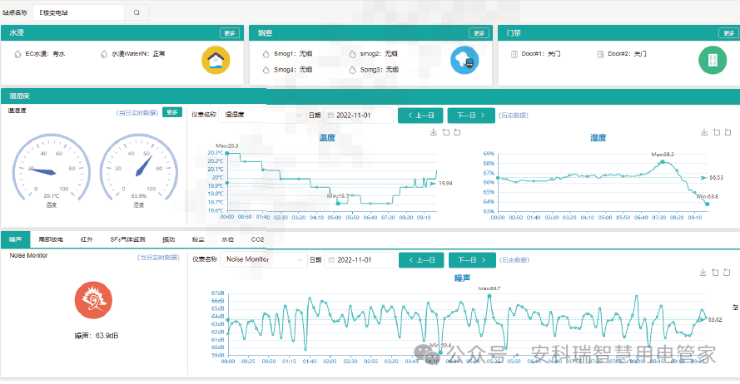This screenshot has width=740, height=384.
Task: Click the yellow house water-immersion icon
Action: pyautogui.click(x=216, y=60)
